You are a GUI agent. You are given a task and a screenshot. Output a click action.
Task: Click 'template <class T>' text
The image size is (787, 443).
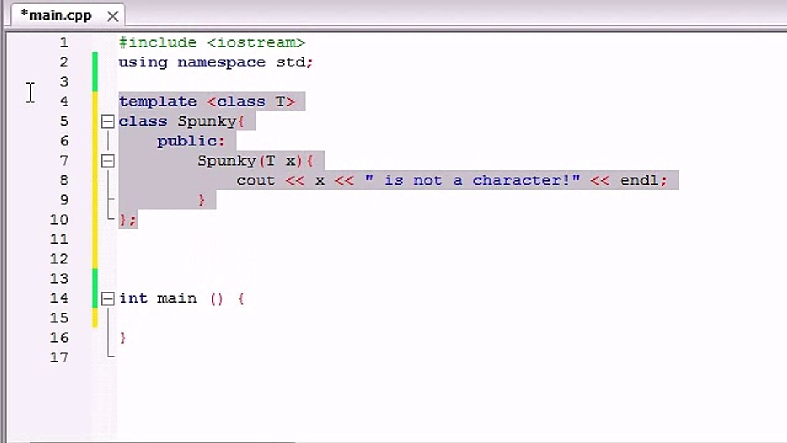click(207, 102)
